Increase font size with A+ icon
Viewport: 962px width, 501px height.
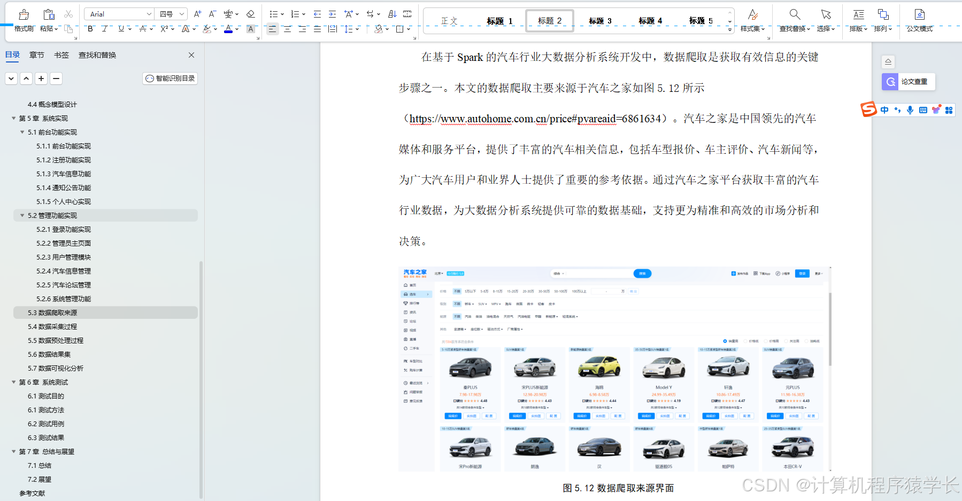(197, 14)
